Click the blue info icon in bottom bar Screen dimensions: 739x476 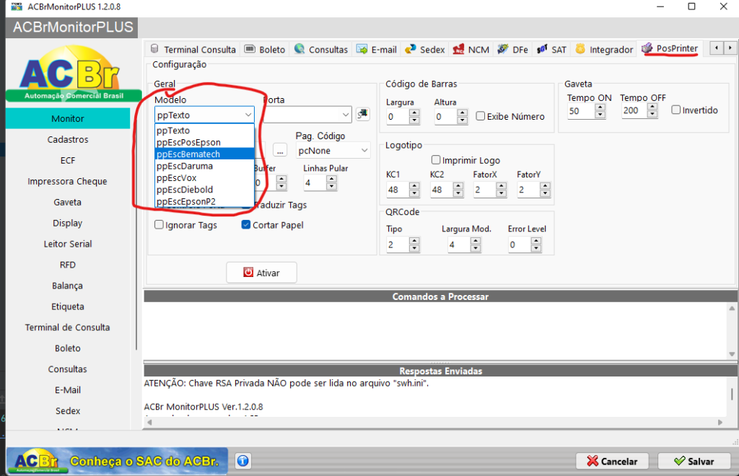click(x=243, y=460)
